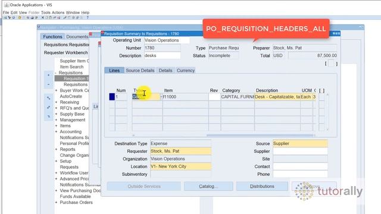Image resolution: width=381 pixels, height=214 pixels.
Task: Select line 1 blue record indicator
Action: pos(112,97)
